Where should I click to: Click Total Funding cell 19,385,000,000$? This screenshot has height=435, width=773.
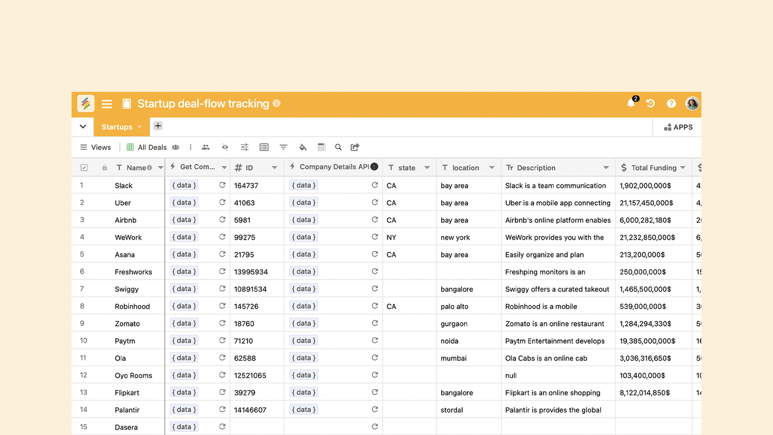tap(654, 340)
